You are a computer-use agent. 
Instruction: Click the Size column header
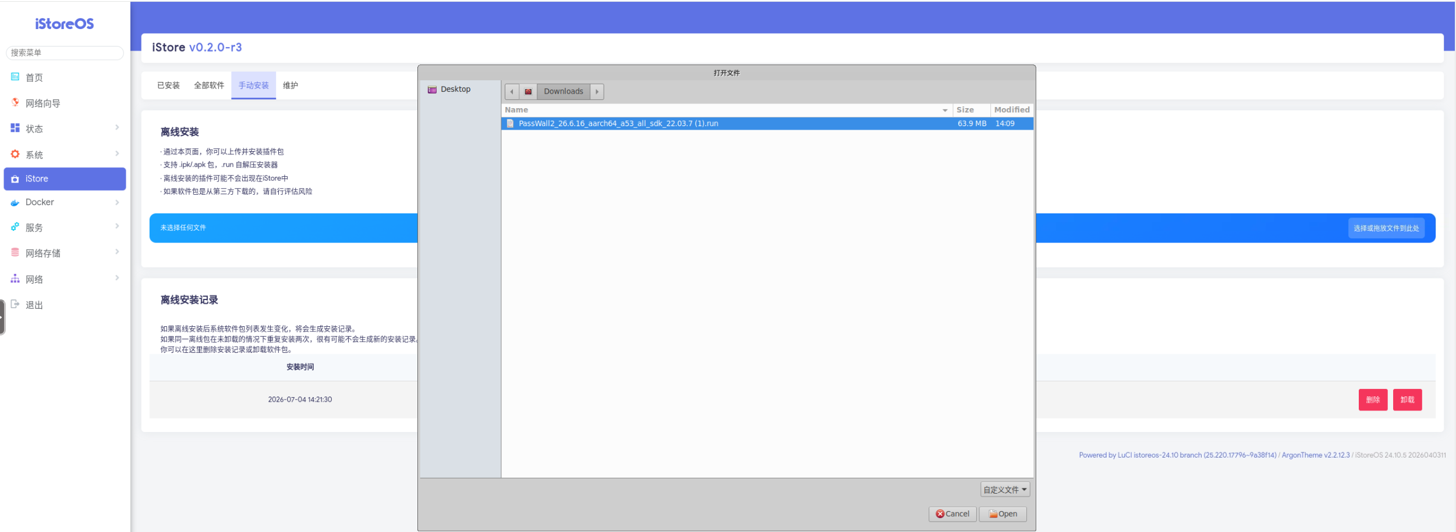[x=971, y=110]
